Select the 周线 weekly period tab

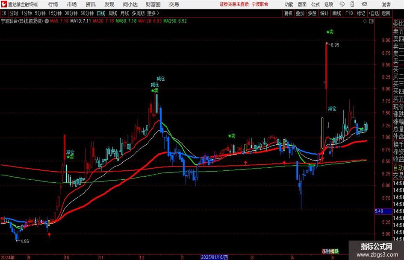(x=113, y=13)
